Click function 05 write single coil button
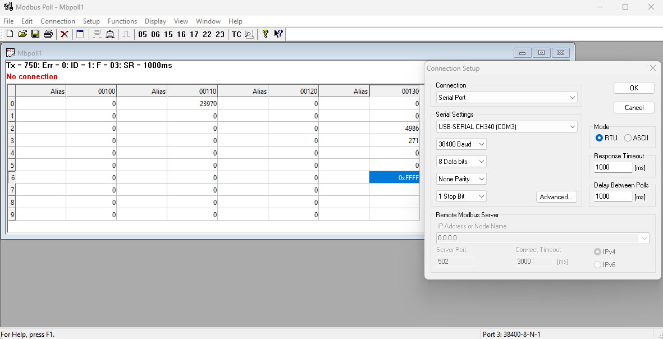The height and width of the screenshot is (339, 663). (x=143, y=34)
